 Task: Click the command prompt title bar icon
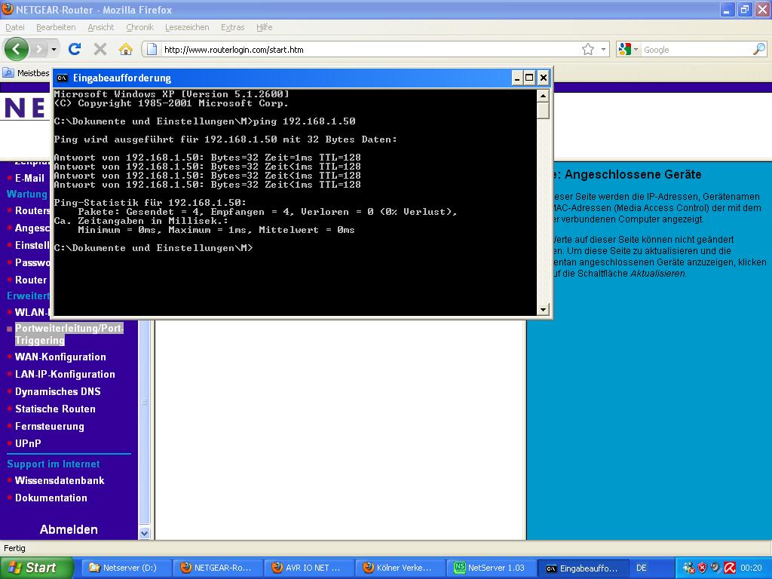(62, 78)
